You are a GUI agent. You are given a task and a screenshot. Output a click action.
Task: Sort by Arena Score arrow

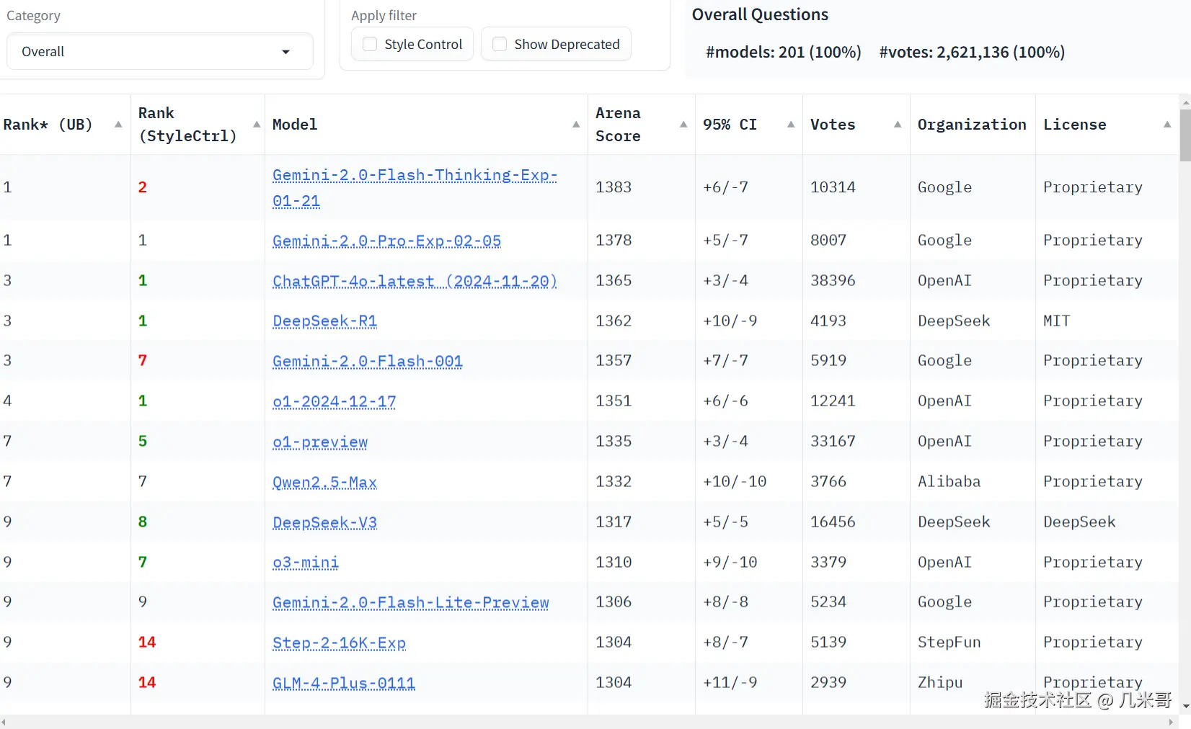(683, 125)
